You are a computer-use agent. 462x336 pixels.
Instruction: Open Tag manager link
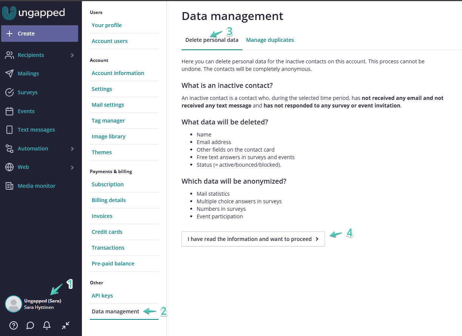pos(108,121)
